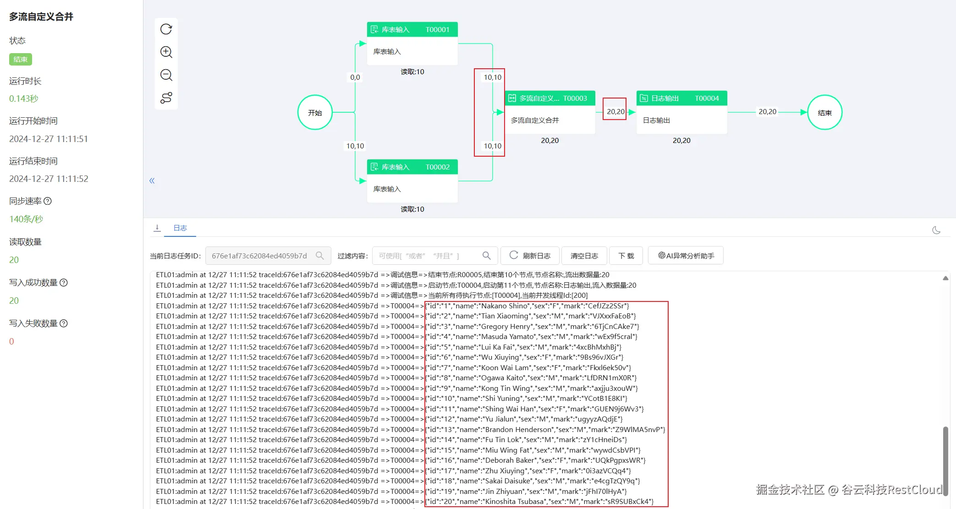Open the AI异常分析助手 button
The image size is (956, 509).
(686, 256)
